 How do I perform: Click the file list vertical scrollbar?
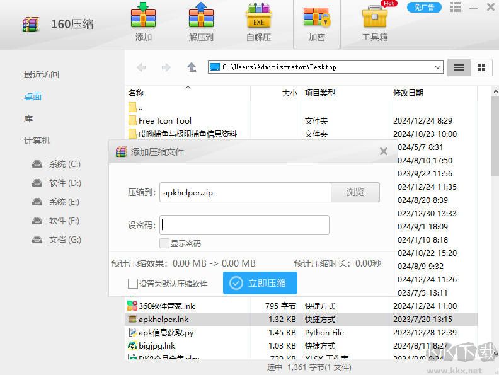click(495, 137)
